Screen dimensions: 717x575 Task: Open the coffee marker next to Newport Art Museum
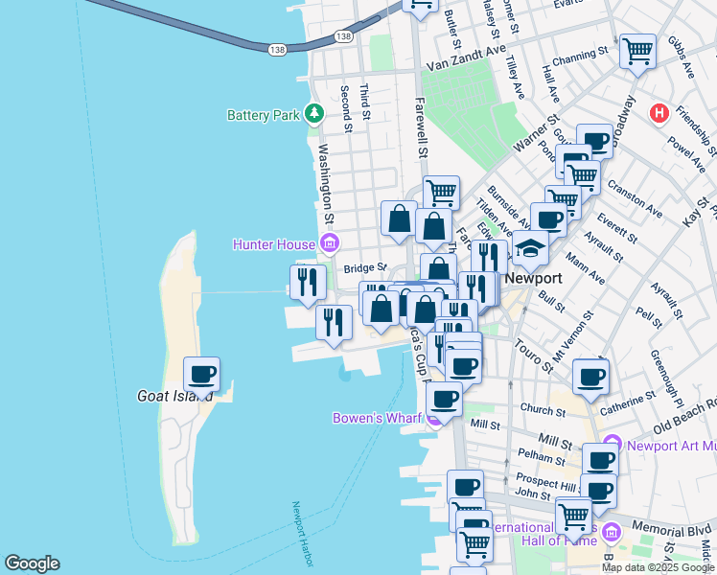pyautogui.click(x=600, y=461)
